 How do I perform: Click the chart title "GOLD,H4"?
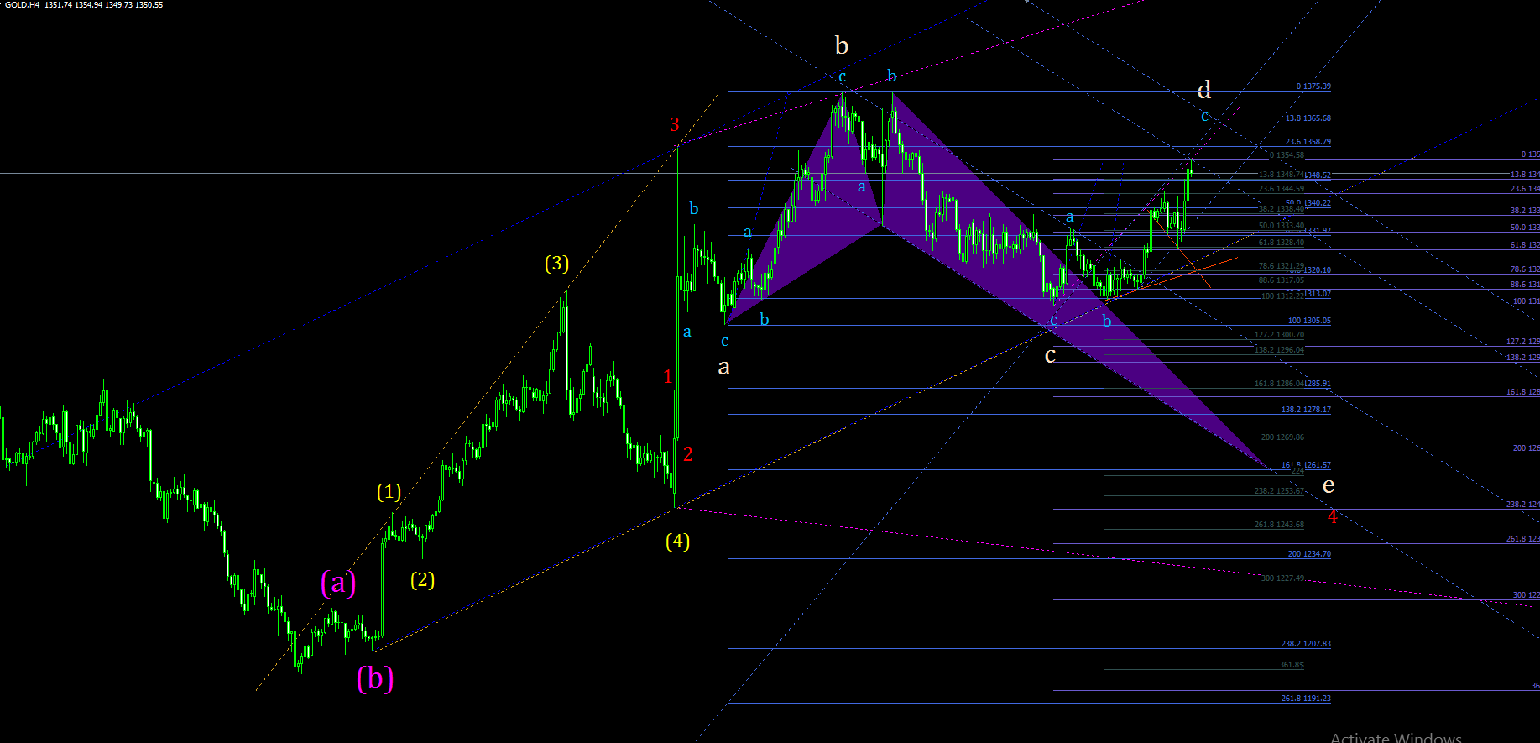coord(23,5)
